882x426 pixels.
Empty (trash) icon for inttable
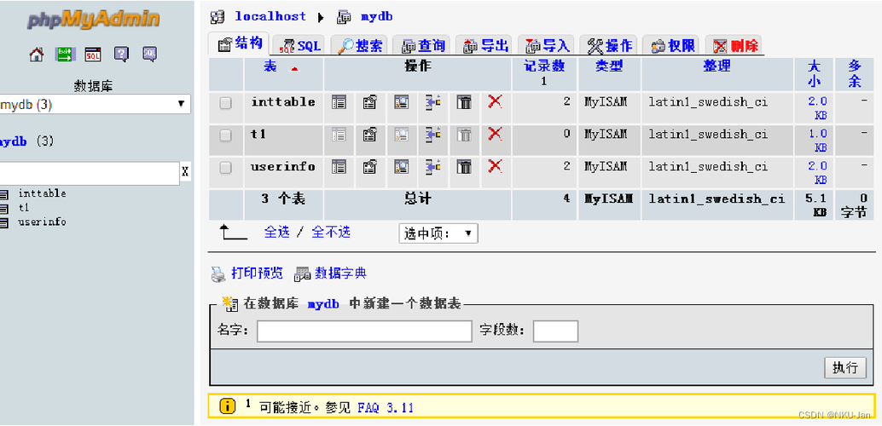[464, 102]
